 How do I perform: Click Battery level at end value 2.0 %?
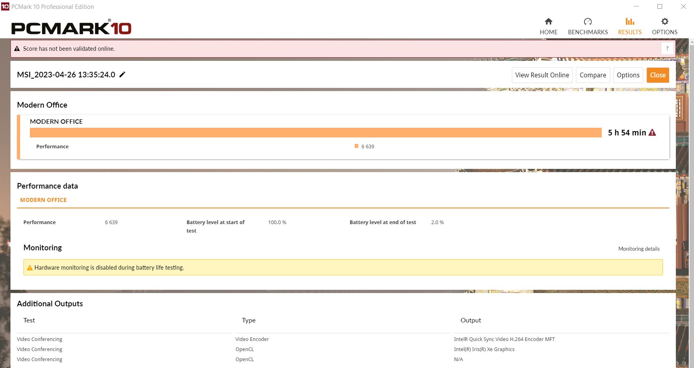point(437,222)
